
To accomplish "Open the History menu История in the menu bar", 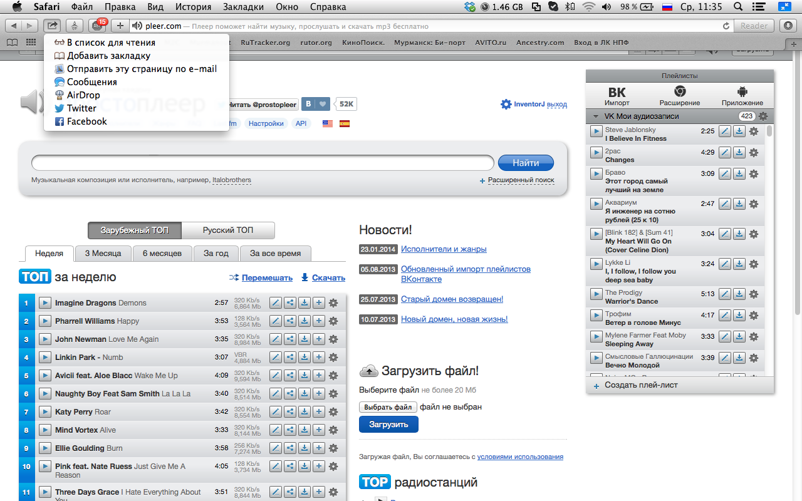I will click(x=193, y=7).
